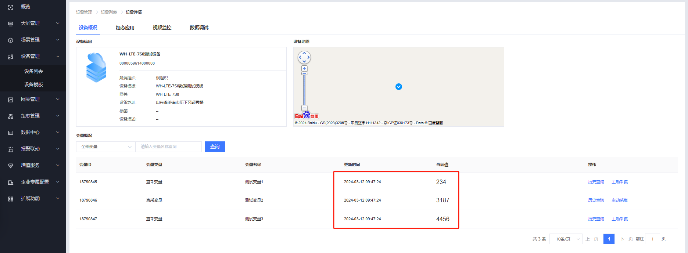Image resolution: width=688 pixels, height=253 pixels.
Task: Click 主动采集 for 测试变量3
Action: pyautogui.click(x=619, y=219)
